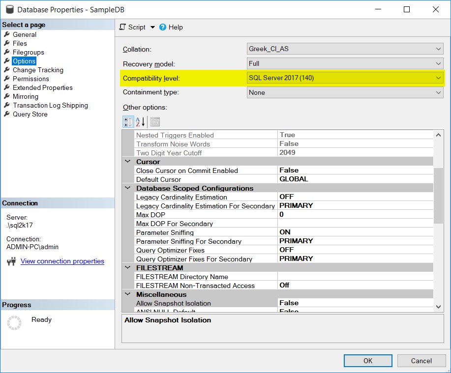Collapse the FILESTREAM section
Image resolution: width=451 pixels, height=373 pixels.
(x=128, y=267)
